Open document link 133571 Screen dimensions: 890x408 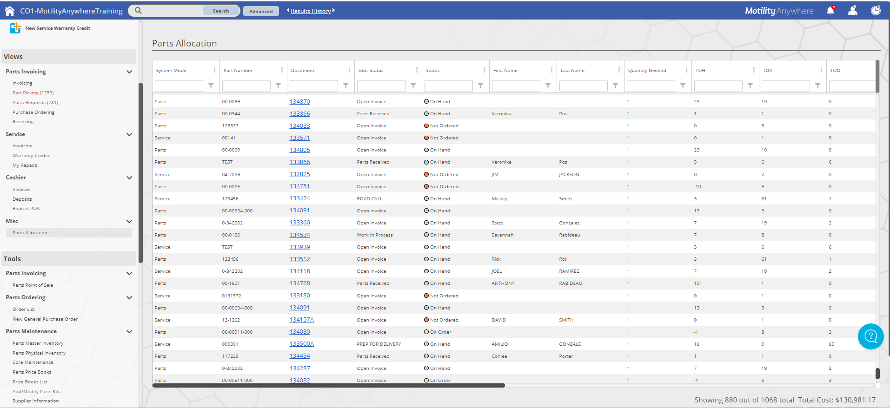pyautogui.click(x=299, y=138)
